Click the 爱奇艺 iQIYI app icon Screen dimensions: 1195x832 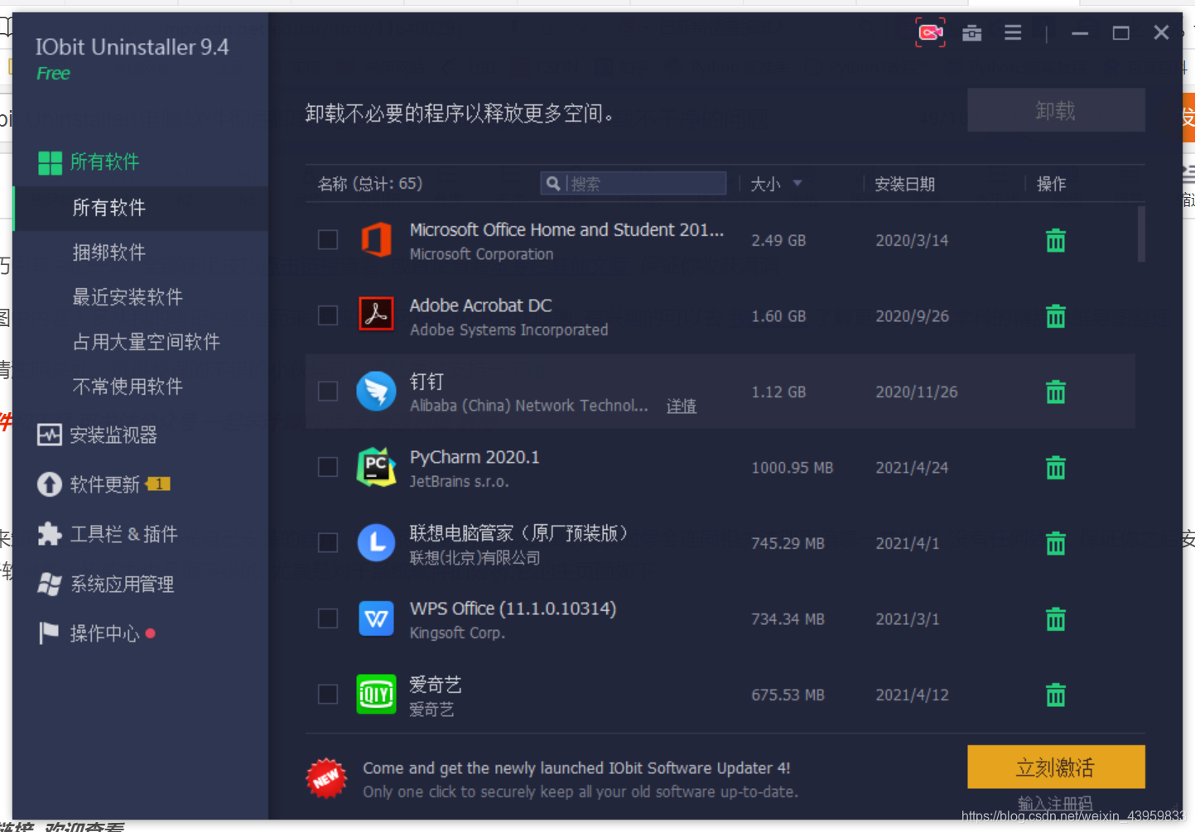pyautogui.click(x=376, y=695)
